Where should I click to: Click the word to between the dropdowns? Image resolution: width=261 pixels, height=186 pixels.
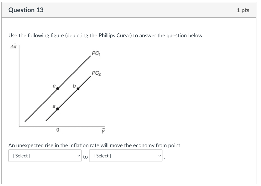tap(85, 157)
